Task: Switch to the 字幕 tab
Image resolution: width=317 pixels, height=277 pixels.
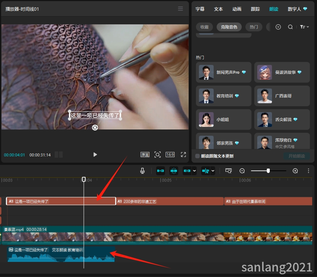Action: coord(200,9)
